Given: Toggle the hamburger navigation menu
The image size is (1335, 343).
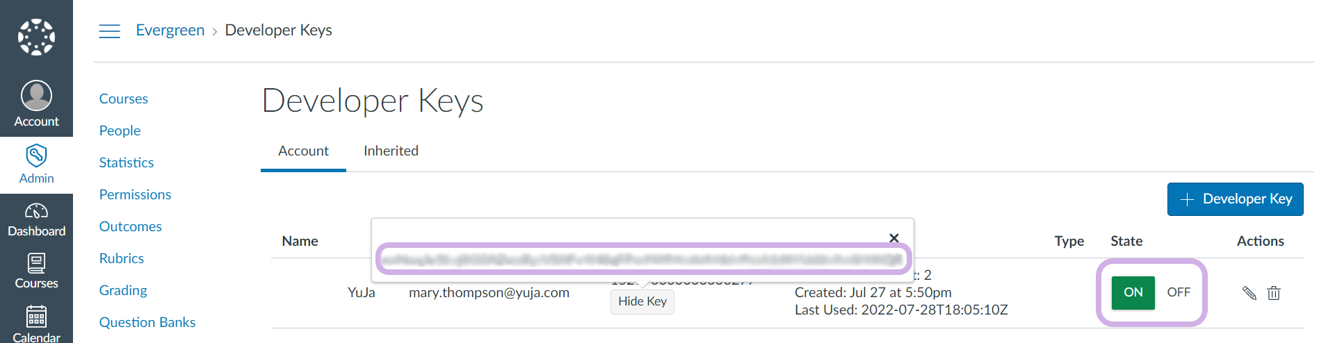Looking at the screenshot, I should (x=109, y=31).
